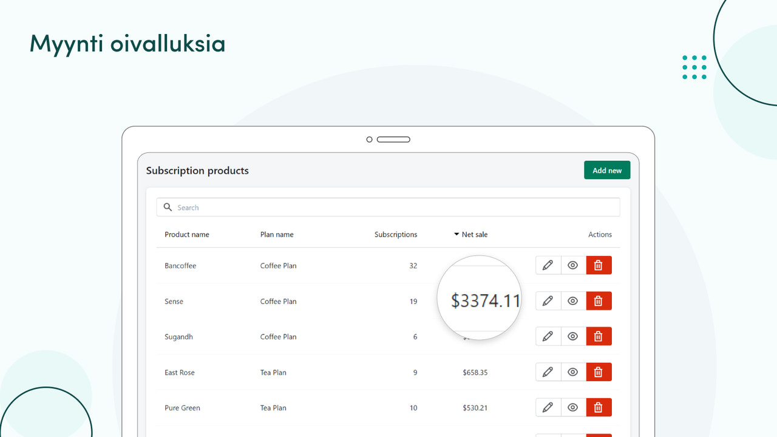
Task: Click the edit pencil icon for Bancoffee
Action: (x=548, y=265)
